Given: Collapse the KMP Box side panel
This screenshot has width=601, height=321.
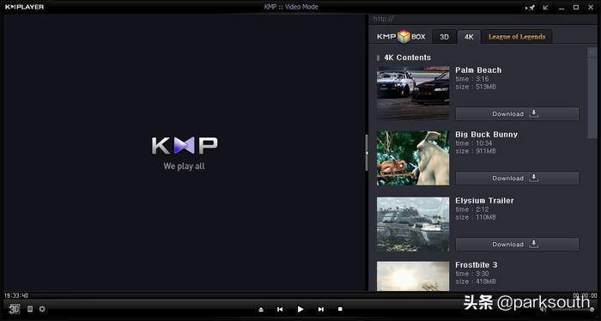Looking at the screenshot, I should coord(367,153).
